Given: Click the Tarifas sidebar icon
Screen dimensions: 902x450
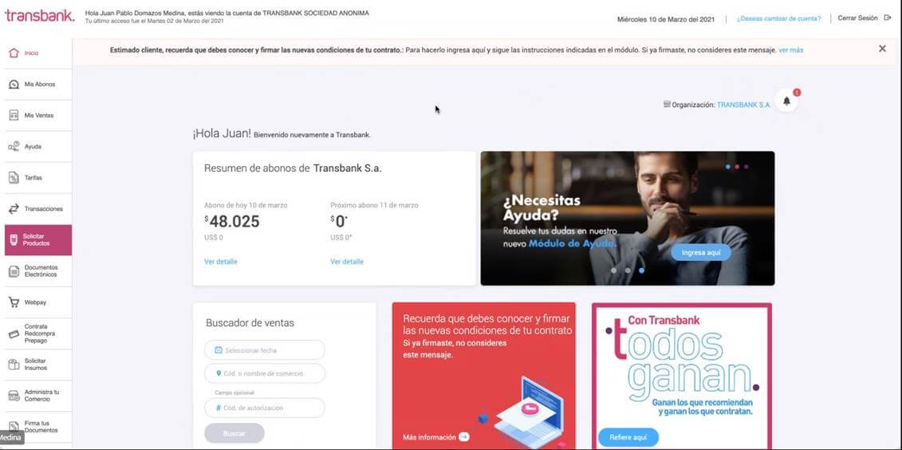Looking at the screenshot, I should (14, 178).
